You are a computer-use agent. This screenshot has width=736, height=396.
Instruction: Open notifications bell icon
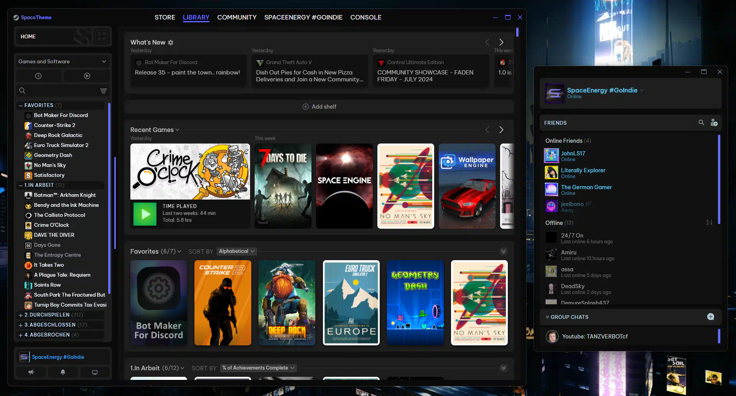click(63, 372)
